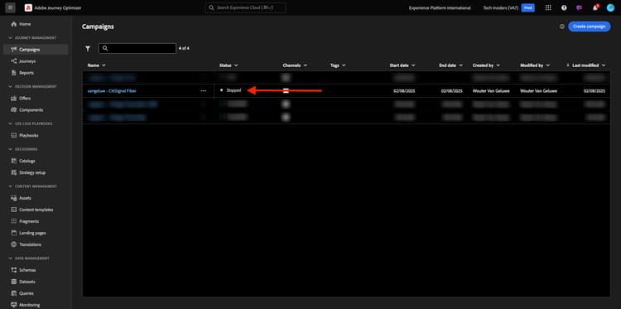Collapse the Decision Management section
The height and width of the screenshot is (309, 621).
(11, 87)
